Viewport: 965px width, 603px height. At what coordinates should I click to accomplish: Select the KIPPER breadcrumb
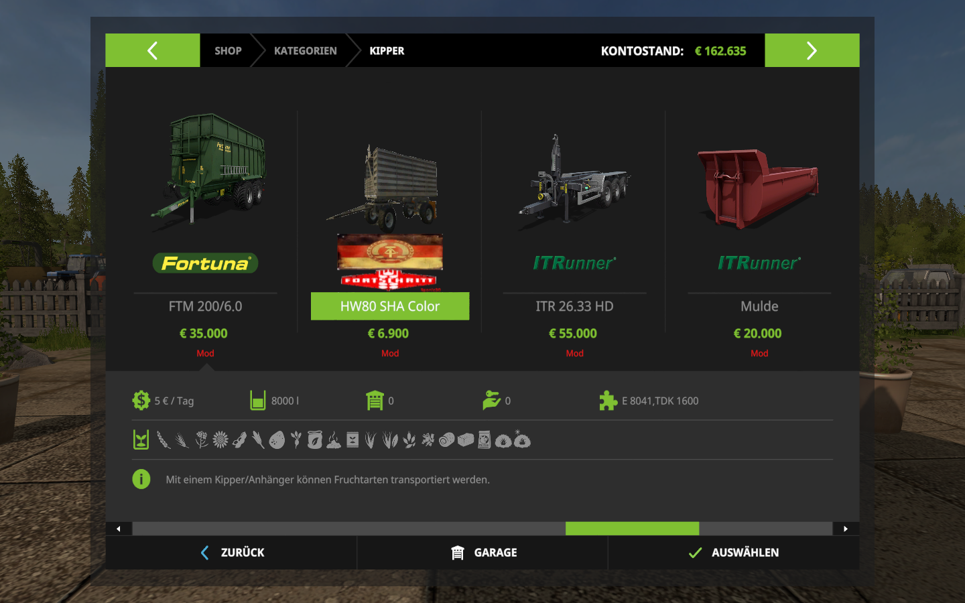point(387,51)
